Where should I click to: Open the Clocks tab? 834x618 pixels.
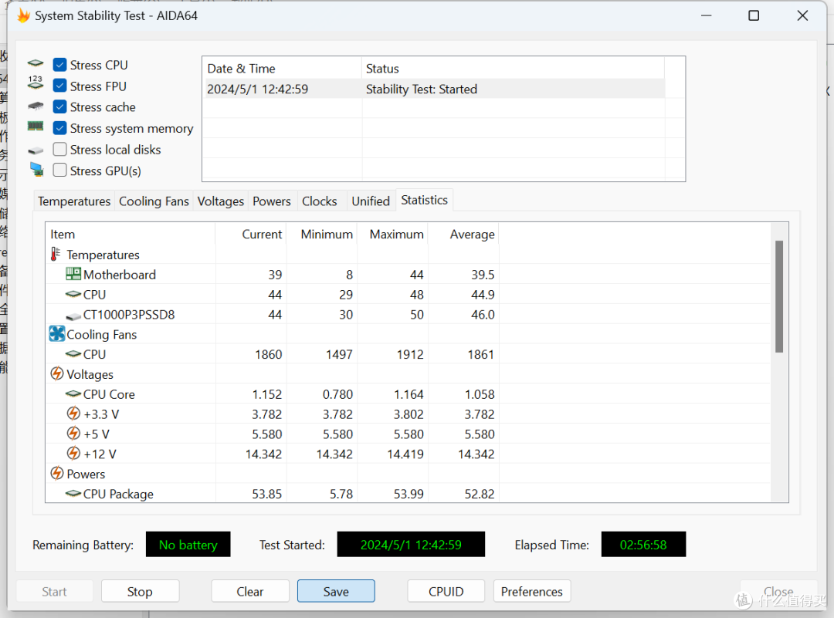(319, 201)
